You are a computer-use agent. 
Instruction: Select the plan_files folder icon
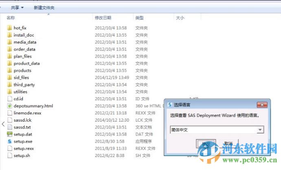click(x=9, y=56)
